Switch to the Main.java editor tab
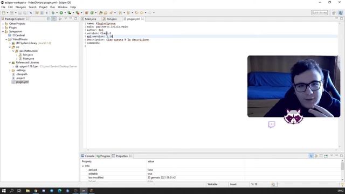Screen dimensions: 345x194 [91, 19]
